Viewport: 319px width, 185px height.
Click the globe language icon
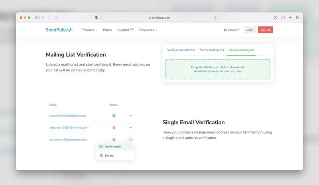[x=225, y=30]
